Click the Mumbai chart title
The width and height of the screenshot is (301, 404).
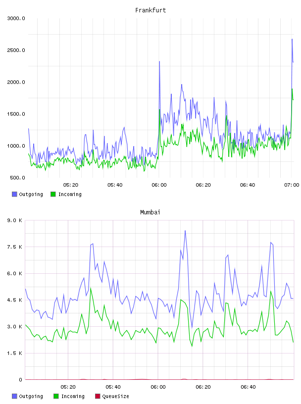150,212
